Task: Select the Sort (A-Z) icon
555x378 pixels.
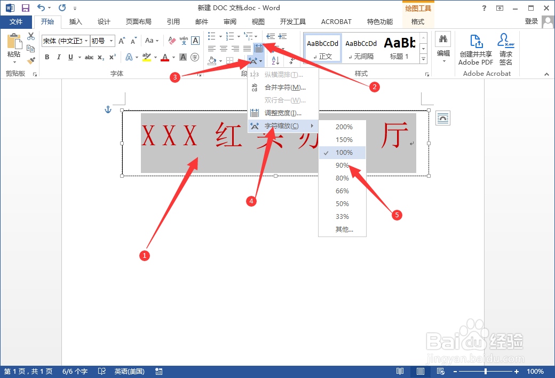Action: point(275,60)
